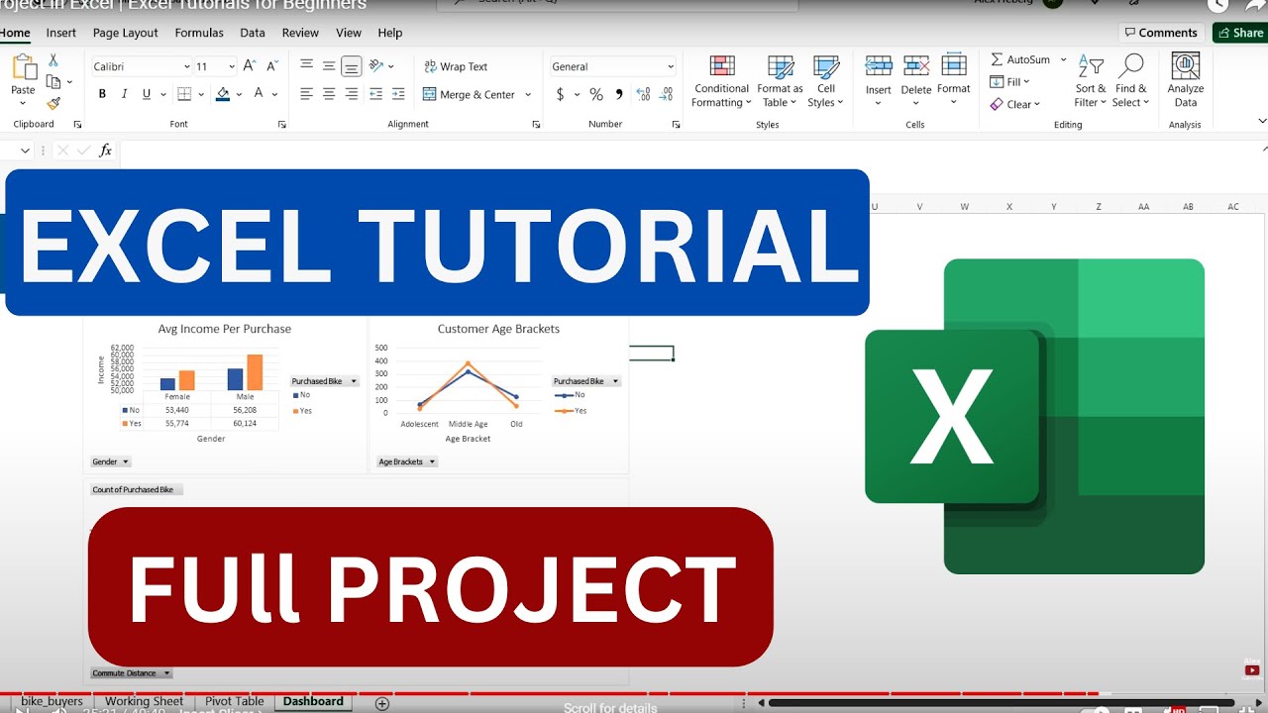The height and width of the screenshot is (713, 1268).
Task: Open the Fill dropdown
Action: [x=1011, y=81]
